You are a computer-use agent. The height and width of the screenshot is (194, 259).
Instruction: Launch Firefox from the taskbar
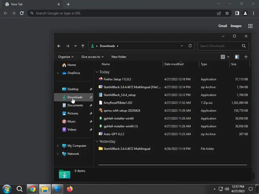70,189
